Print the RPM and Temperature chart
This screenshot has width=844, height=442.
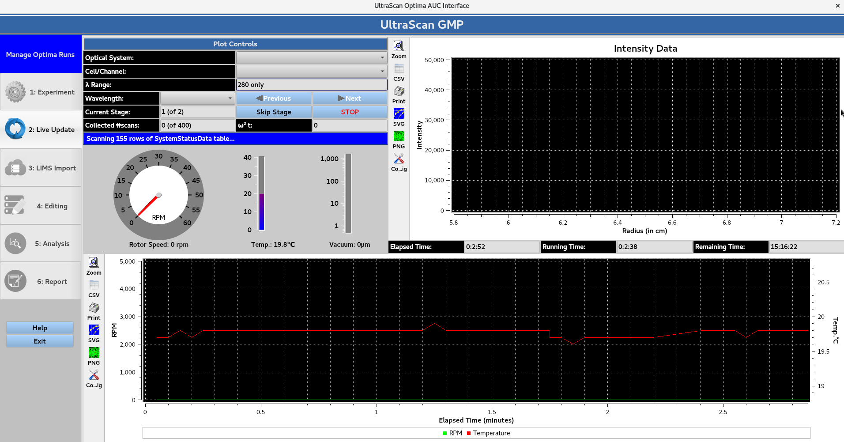pyautogui.click(x=94, y=309)
